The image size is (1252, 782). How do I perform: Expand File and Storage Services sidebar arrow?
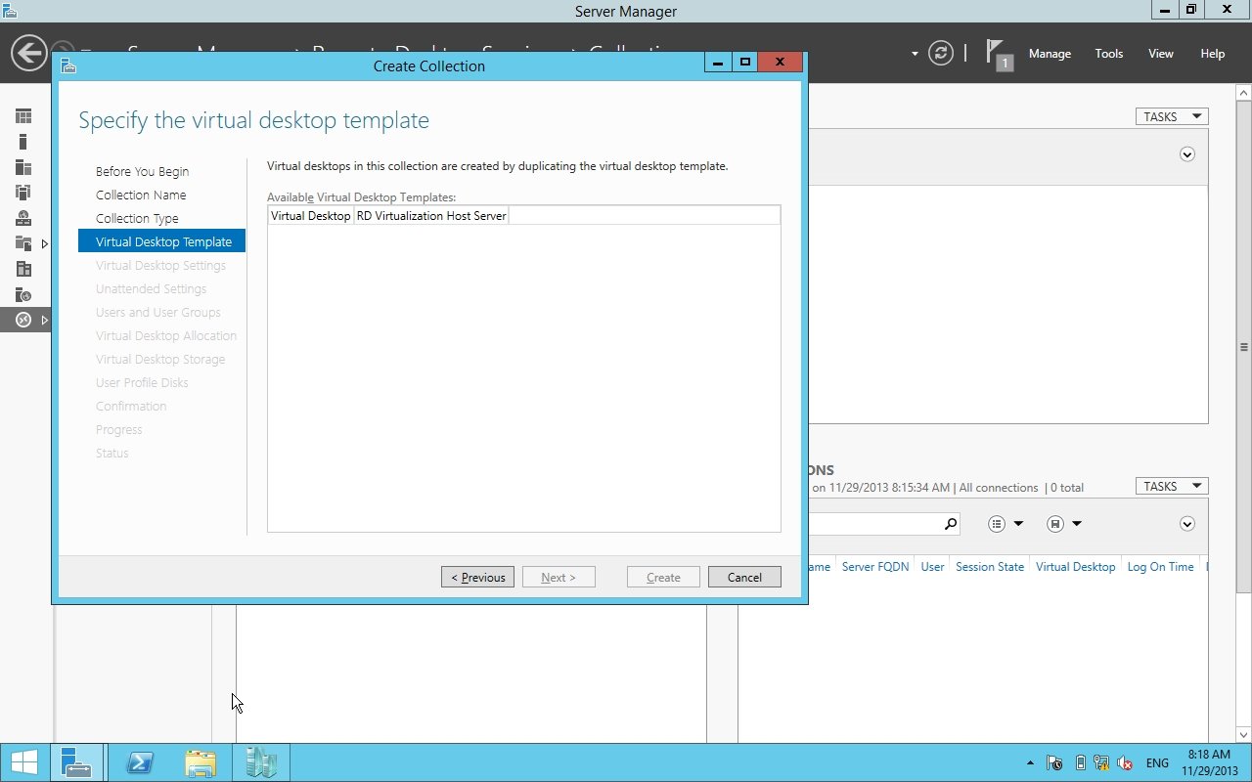click(x=44, y=243)
